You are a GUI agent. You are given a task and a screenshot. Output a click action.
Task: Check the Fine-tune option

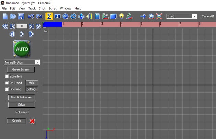[x=7, y=89]
